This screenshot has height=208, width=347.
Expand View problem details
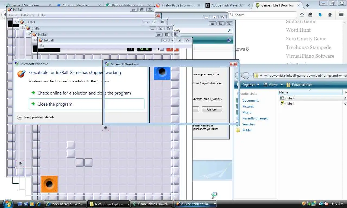point(36,117)
